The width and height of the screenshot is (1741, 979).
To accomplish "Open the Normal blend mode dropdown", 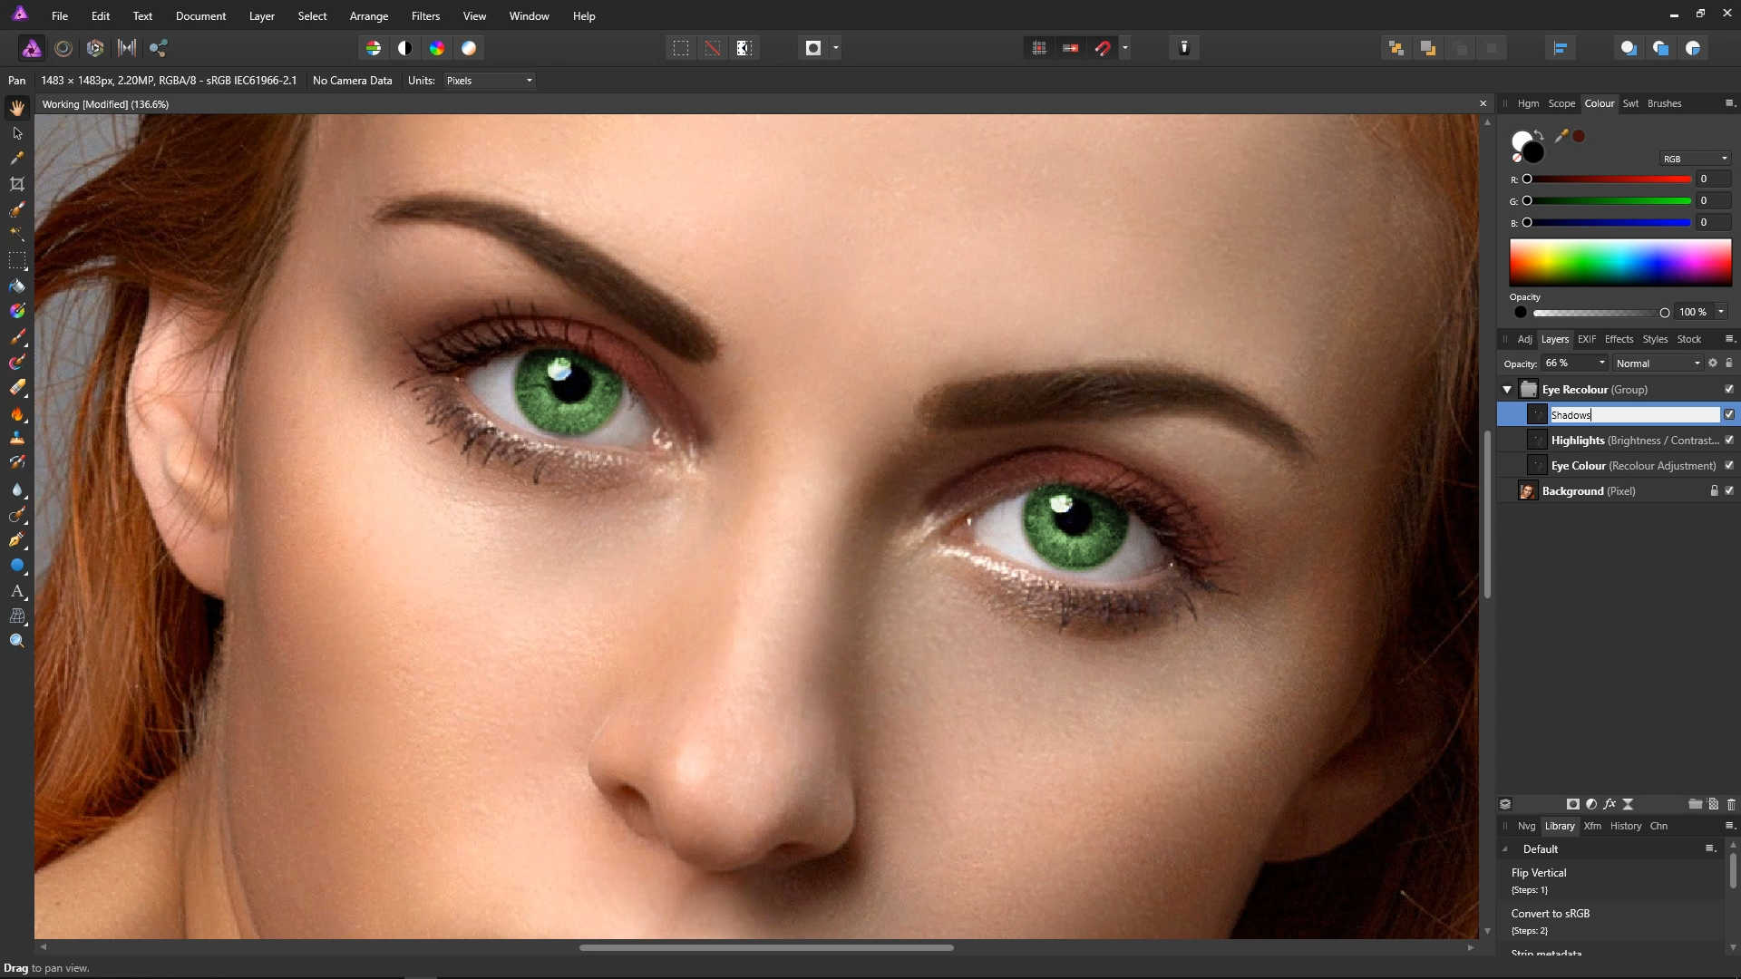I will [1658, 363].
